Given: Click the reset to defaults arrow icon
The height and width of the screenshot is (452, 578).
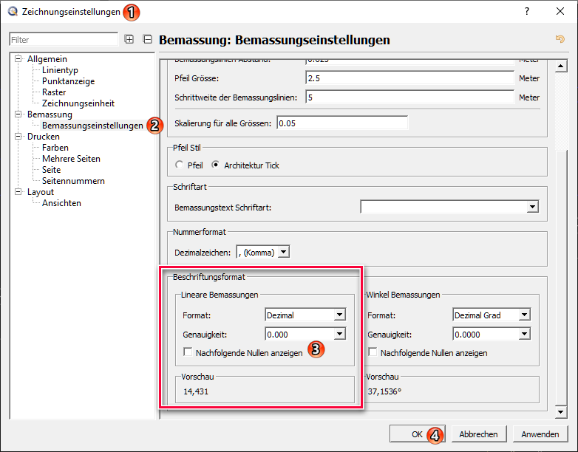Looking at the screenshot, I should (560, 39).
